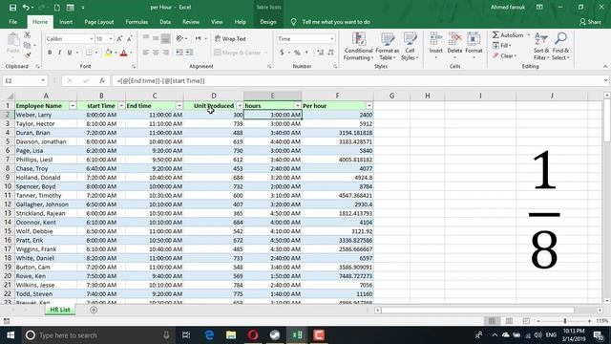
Task: Open the start Time filter dropdown
Action: pos(121,106)
